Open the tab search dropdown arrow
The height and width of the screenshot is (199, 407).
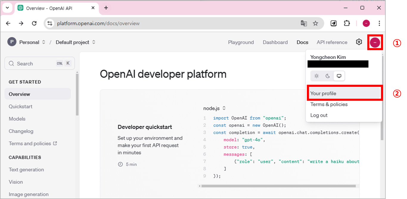7,8
